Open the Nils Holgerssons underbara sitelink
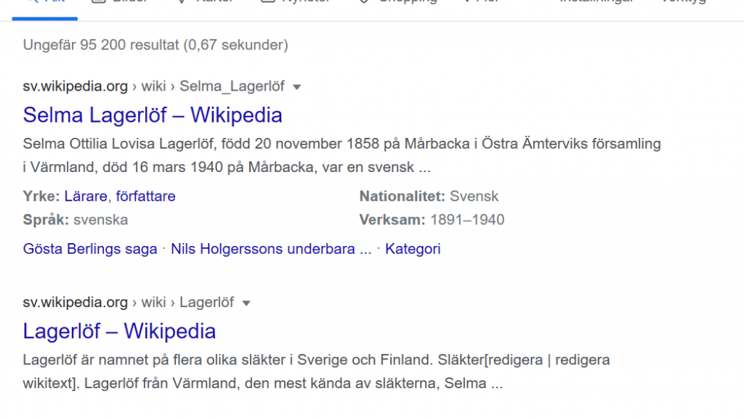 pos(271,249)
